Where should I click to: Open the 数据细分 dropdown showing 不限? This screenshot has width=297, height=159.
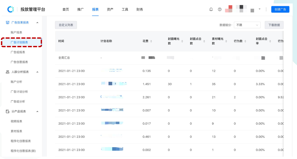point(247,25)
